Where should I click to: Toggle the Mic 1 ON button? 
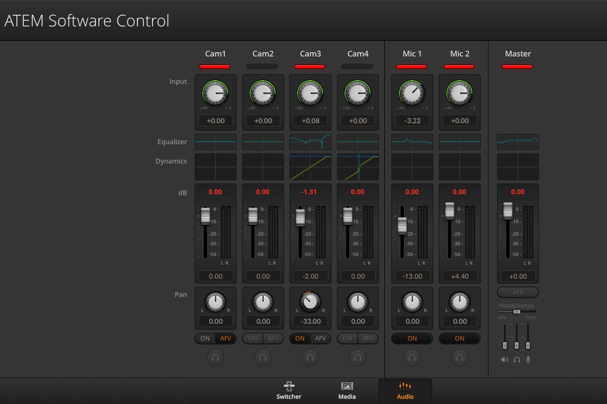(x=412, y=338)
